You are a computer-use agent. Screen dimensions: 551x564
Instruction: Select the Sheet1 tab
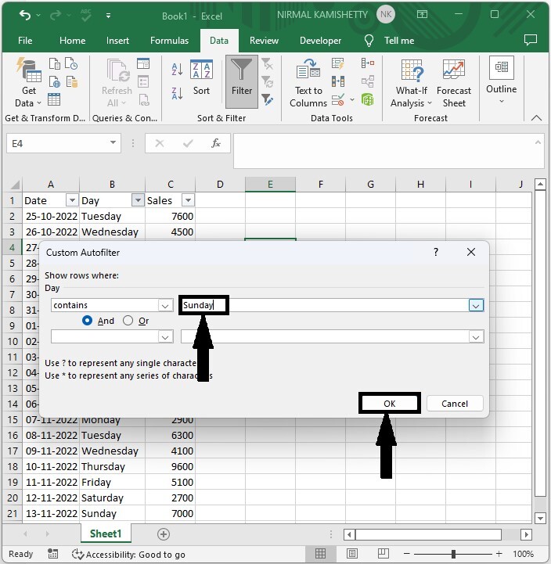(x=106, y=533)
